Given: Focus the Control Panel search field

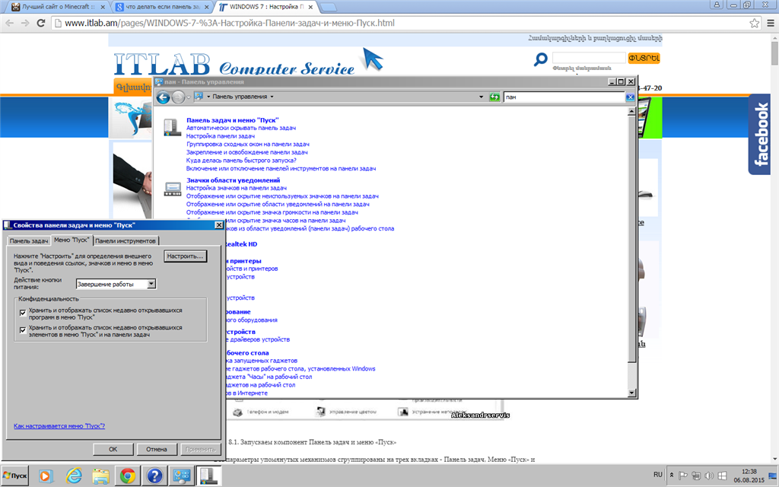Looking at the screenshot, I should coord(564,97).
